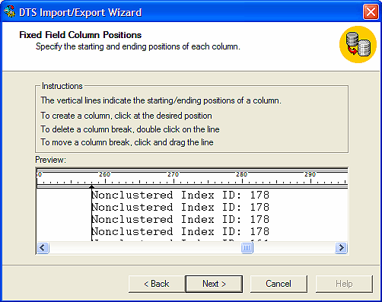Screen dimensions: 382x302
Task: Go to previous step with Back button
Action: click(157, 284)
